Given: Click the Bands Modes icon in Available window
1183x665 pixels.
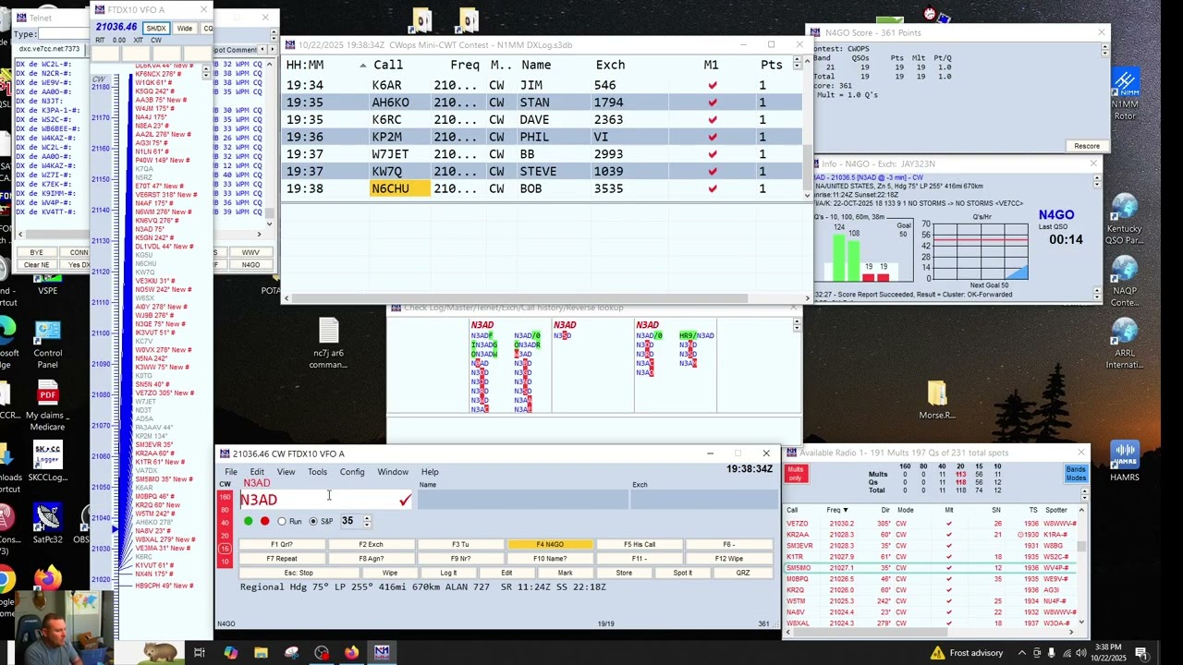Looking at the screenshot, I should [x=1076, y=473].
